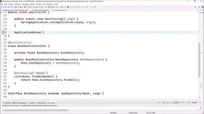Maximize the Console panel

tap(200, 103)
